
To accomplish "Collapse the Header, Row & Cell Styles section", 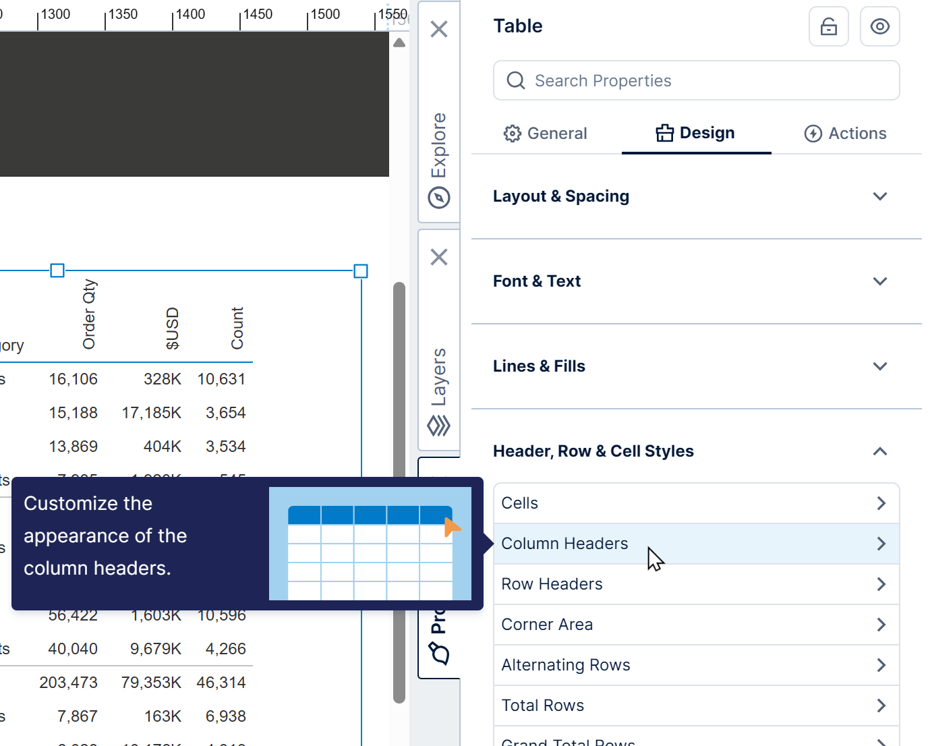I will [x=879, y=451].
